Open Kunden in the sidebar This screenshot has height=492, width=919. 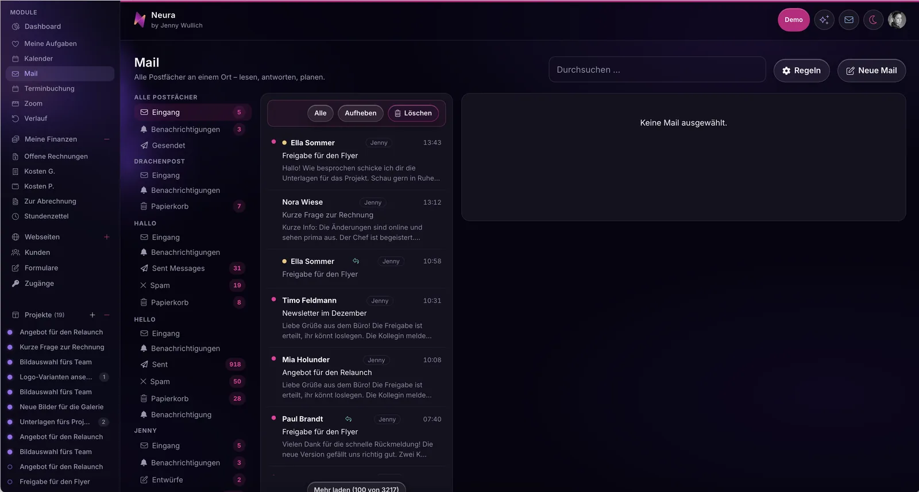37,253
